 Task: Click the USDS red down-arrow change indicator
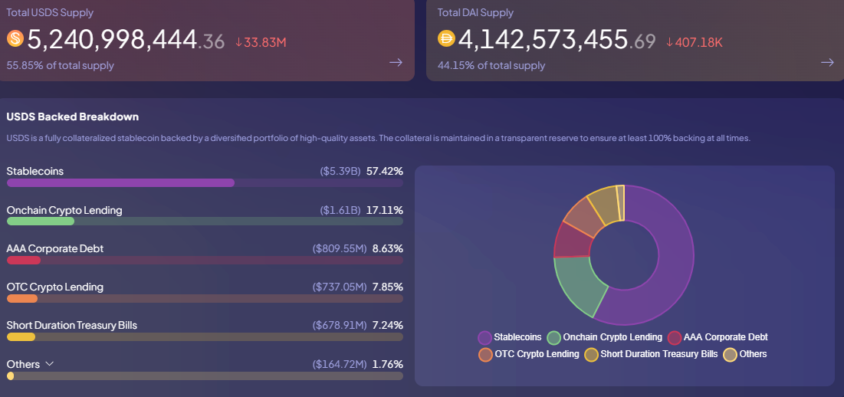pos(238,42)
